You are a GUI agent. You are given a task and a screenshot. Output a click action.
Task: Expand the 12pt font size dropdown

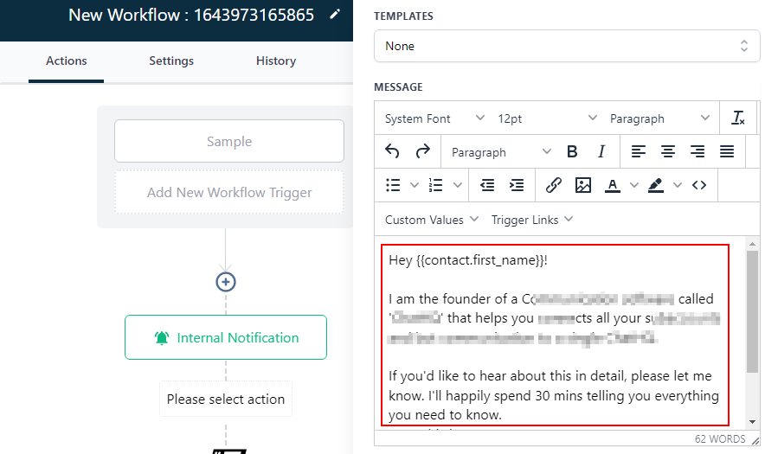click(547, 118)
